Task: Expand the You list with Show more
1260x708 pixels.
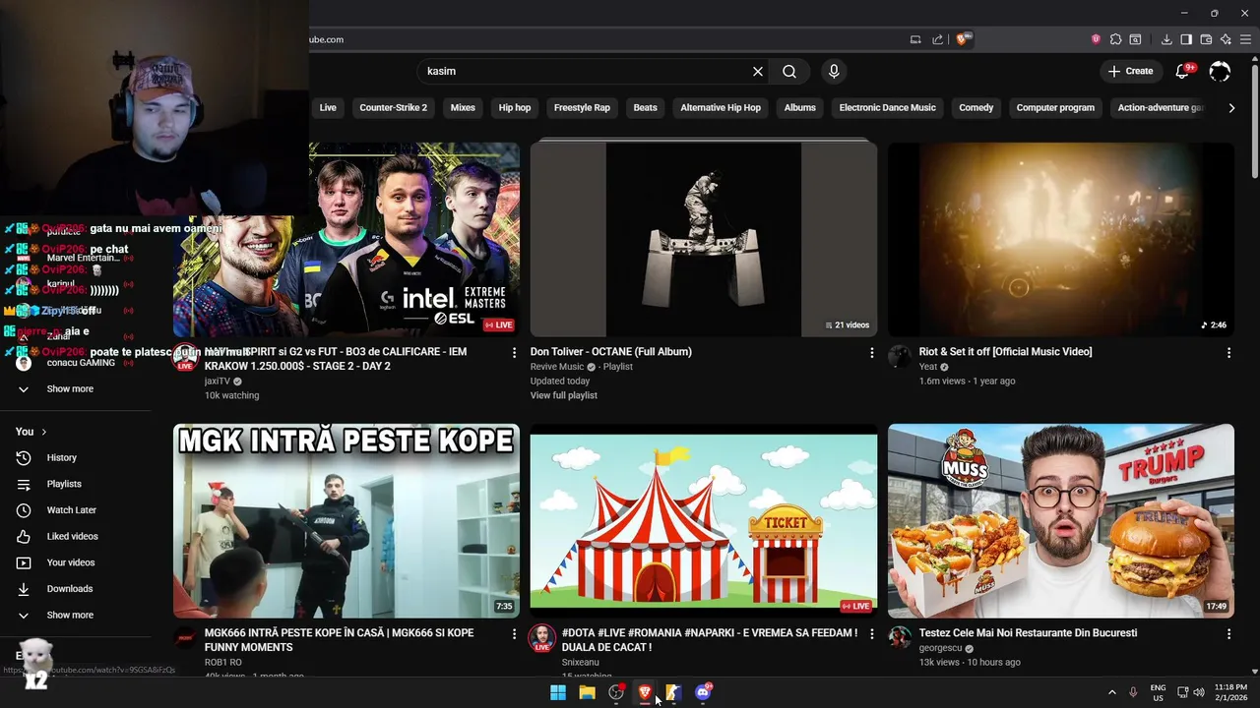Action: pos(70,616)
